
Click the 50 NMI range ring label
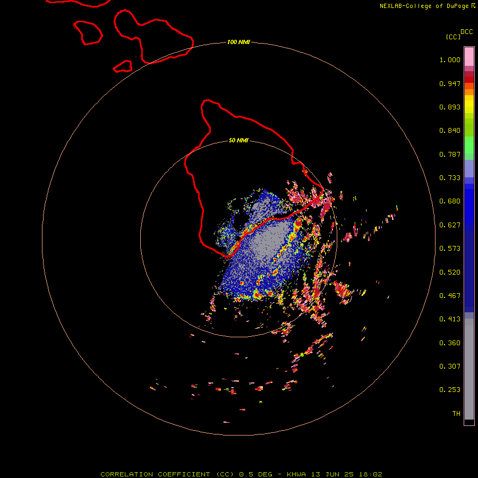(x=238, y=141)
